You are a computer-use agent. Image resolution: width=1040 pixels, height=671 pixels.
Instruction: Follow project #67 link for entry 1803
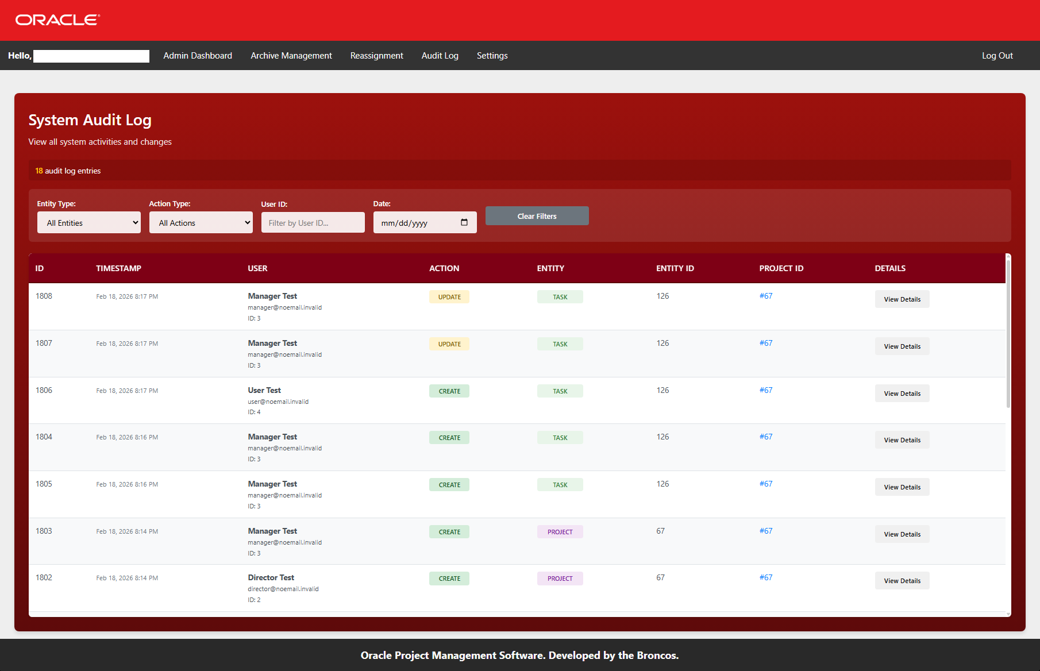[766, 531]
